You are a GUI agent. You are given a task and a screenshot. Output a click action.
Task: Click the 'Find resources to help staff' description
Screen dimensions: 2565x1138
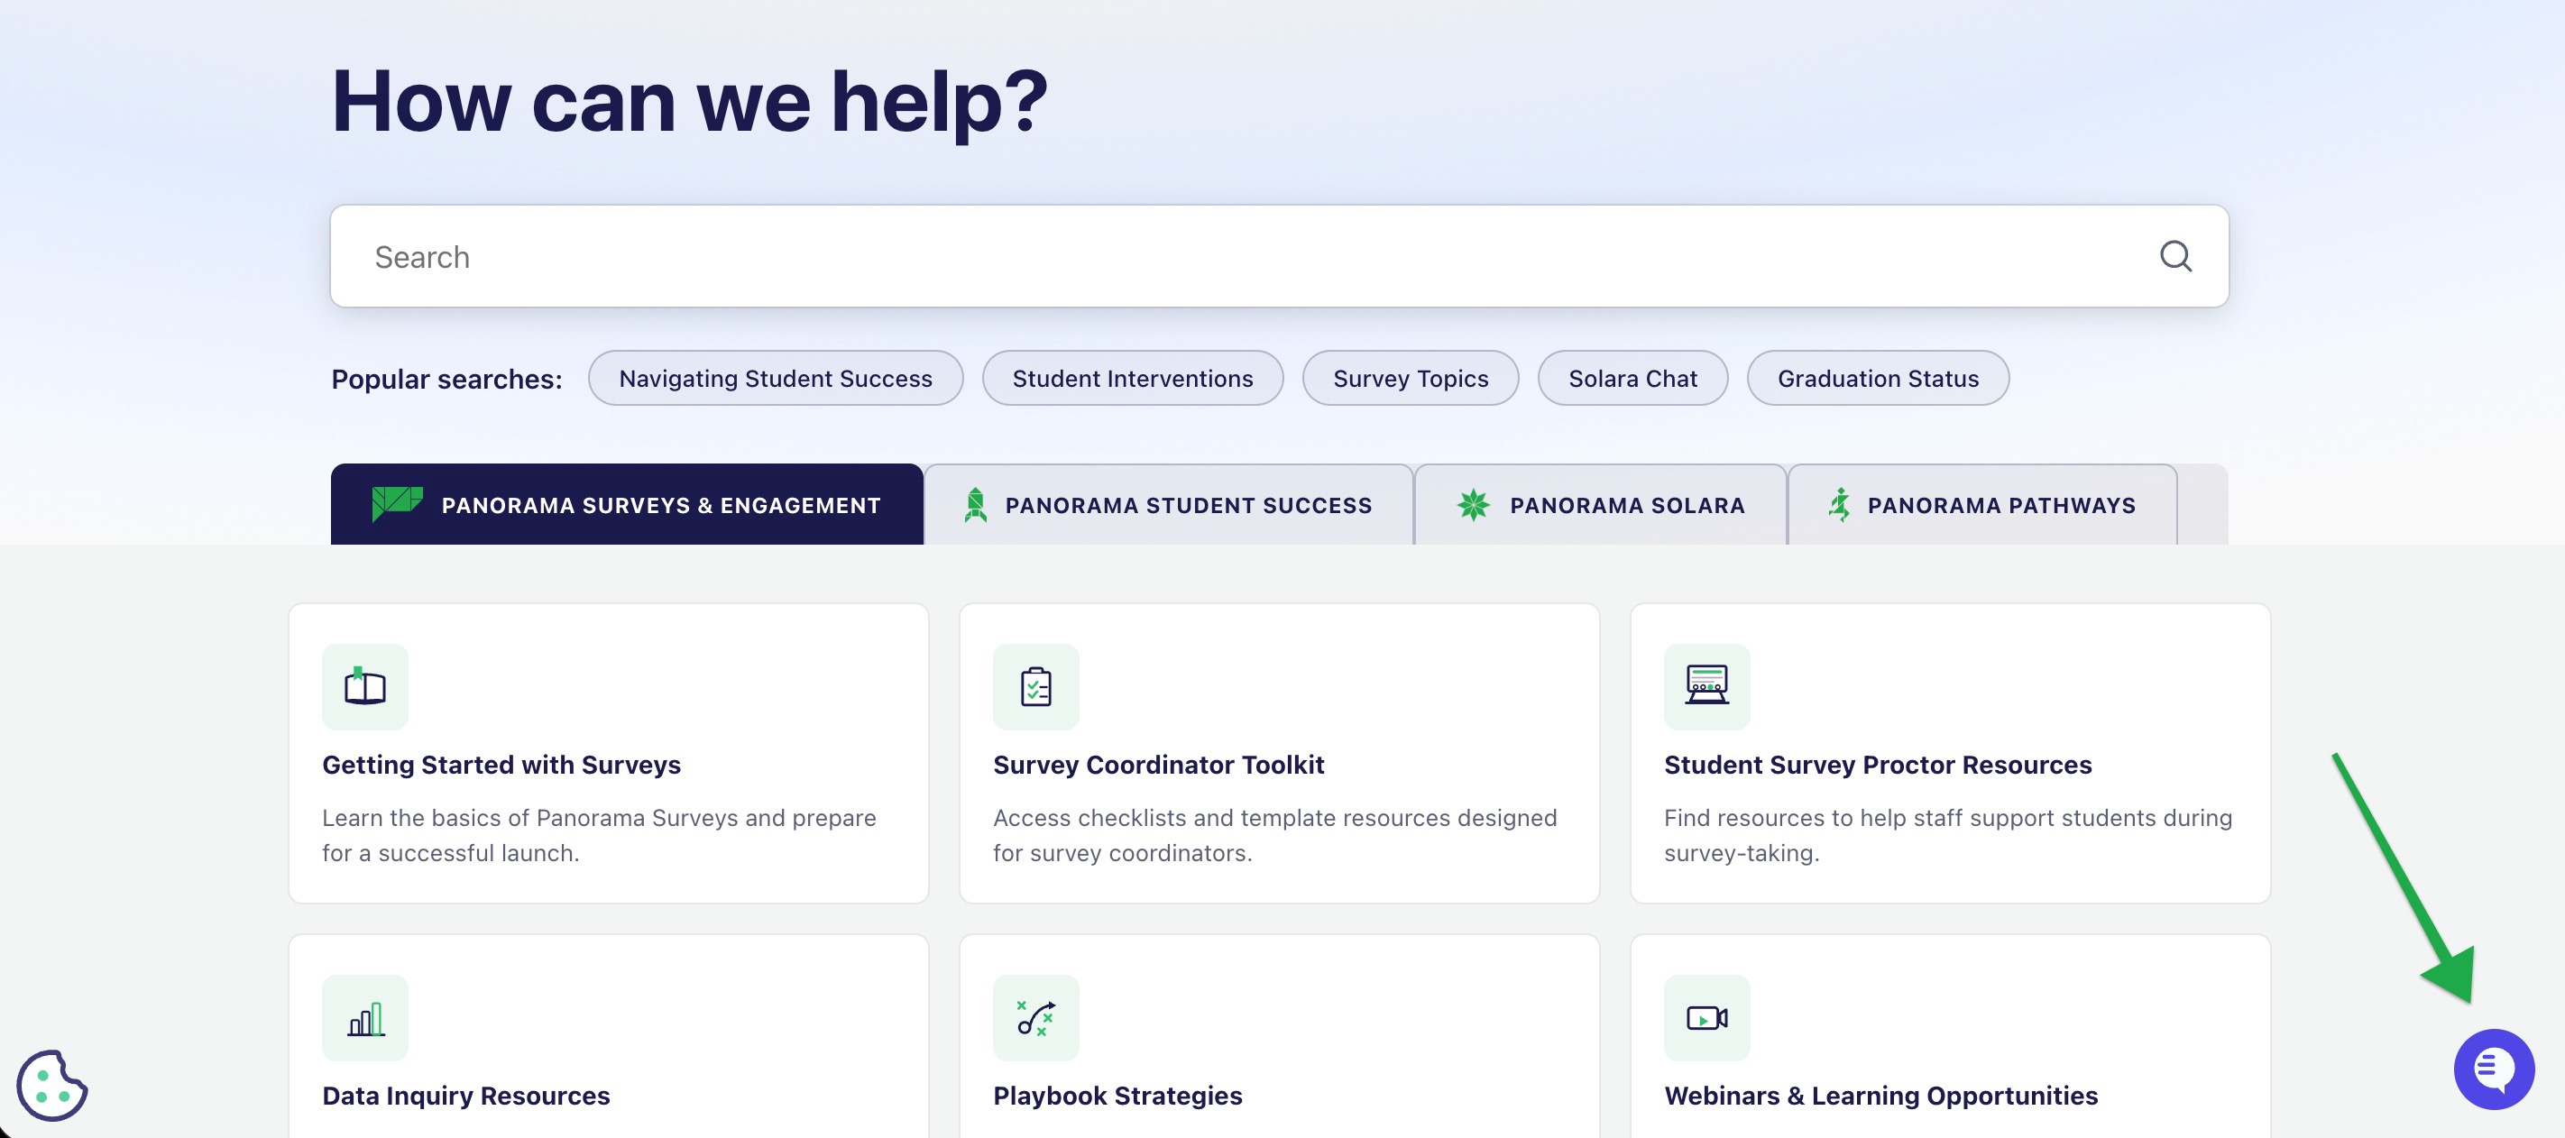(x=1947, y=835)
